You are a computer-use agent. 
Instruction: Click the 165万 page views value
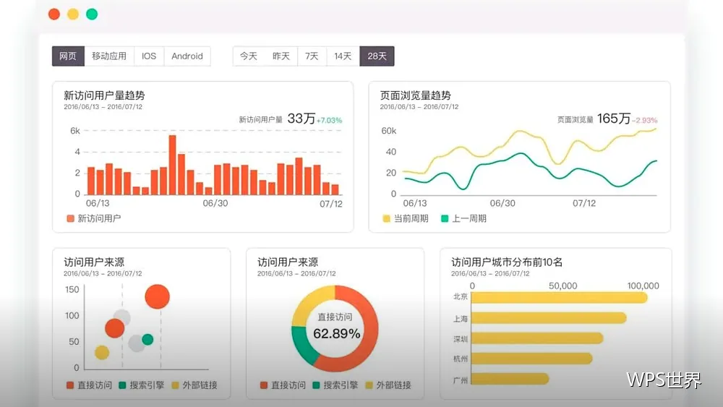coord(614,119)
